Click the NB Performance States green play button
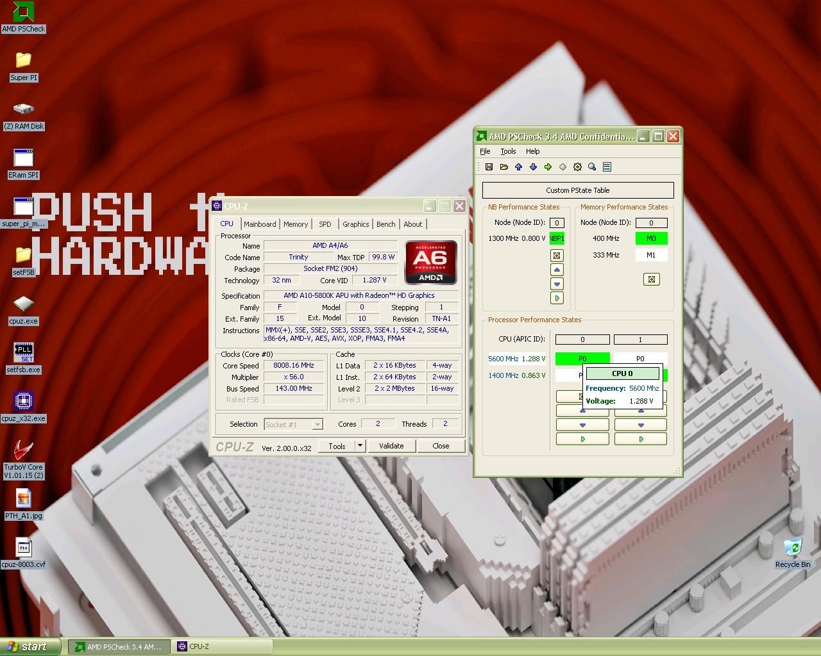Image resolution: width=821 pixels, height=656 pixels. point(557,298)
